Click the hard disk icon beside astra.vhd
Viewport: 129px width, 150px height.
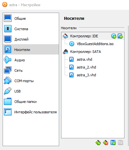(71, 59)
